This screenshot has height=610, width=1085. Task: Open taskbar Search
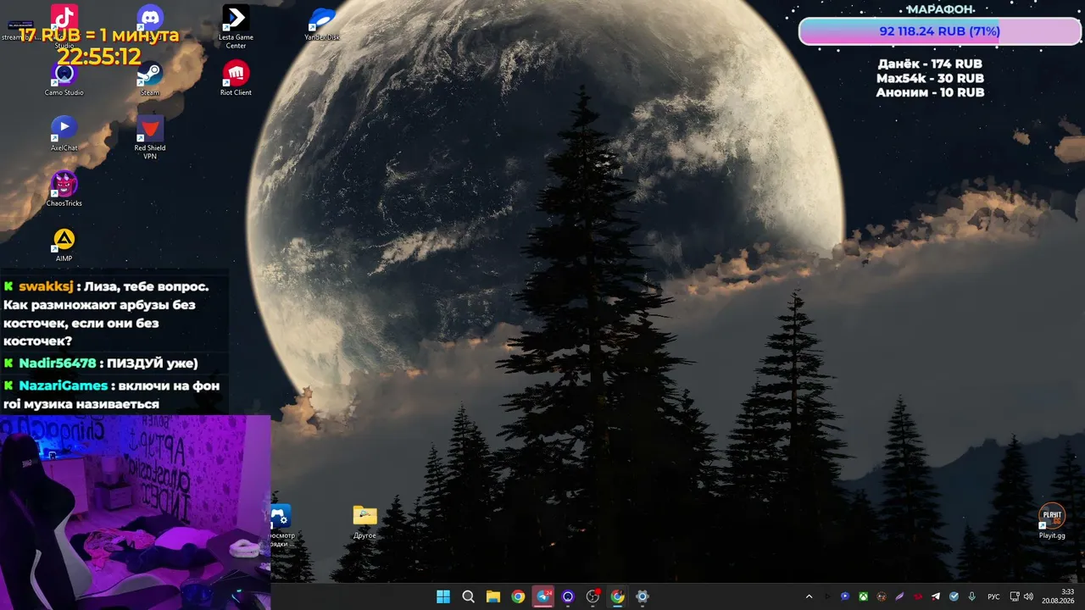tap(468, 596)
